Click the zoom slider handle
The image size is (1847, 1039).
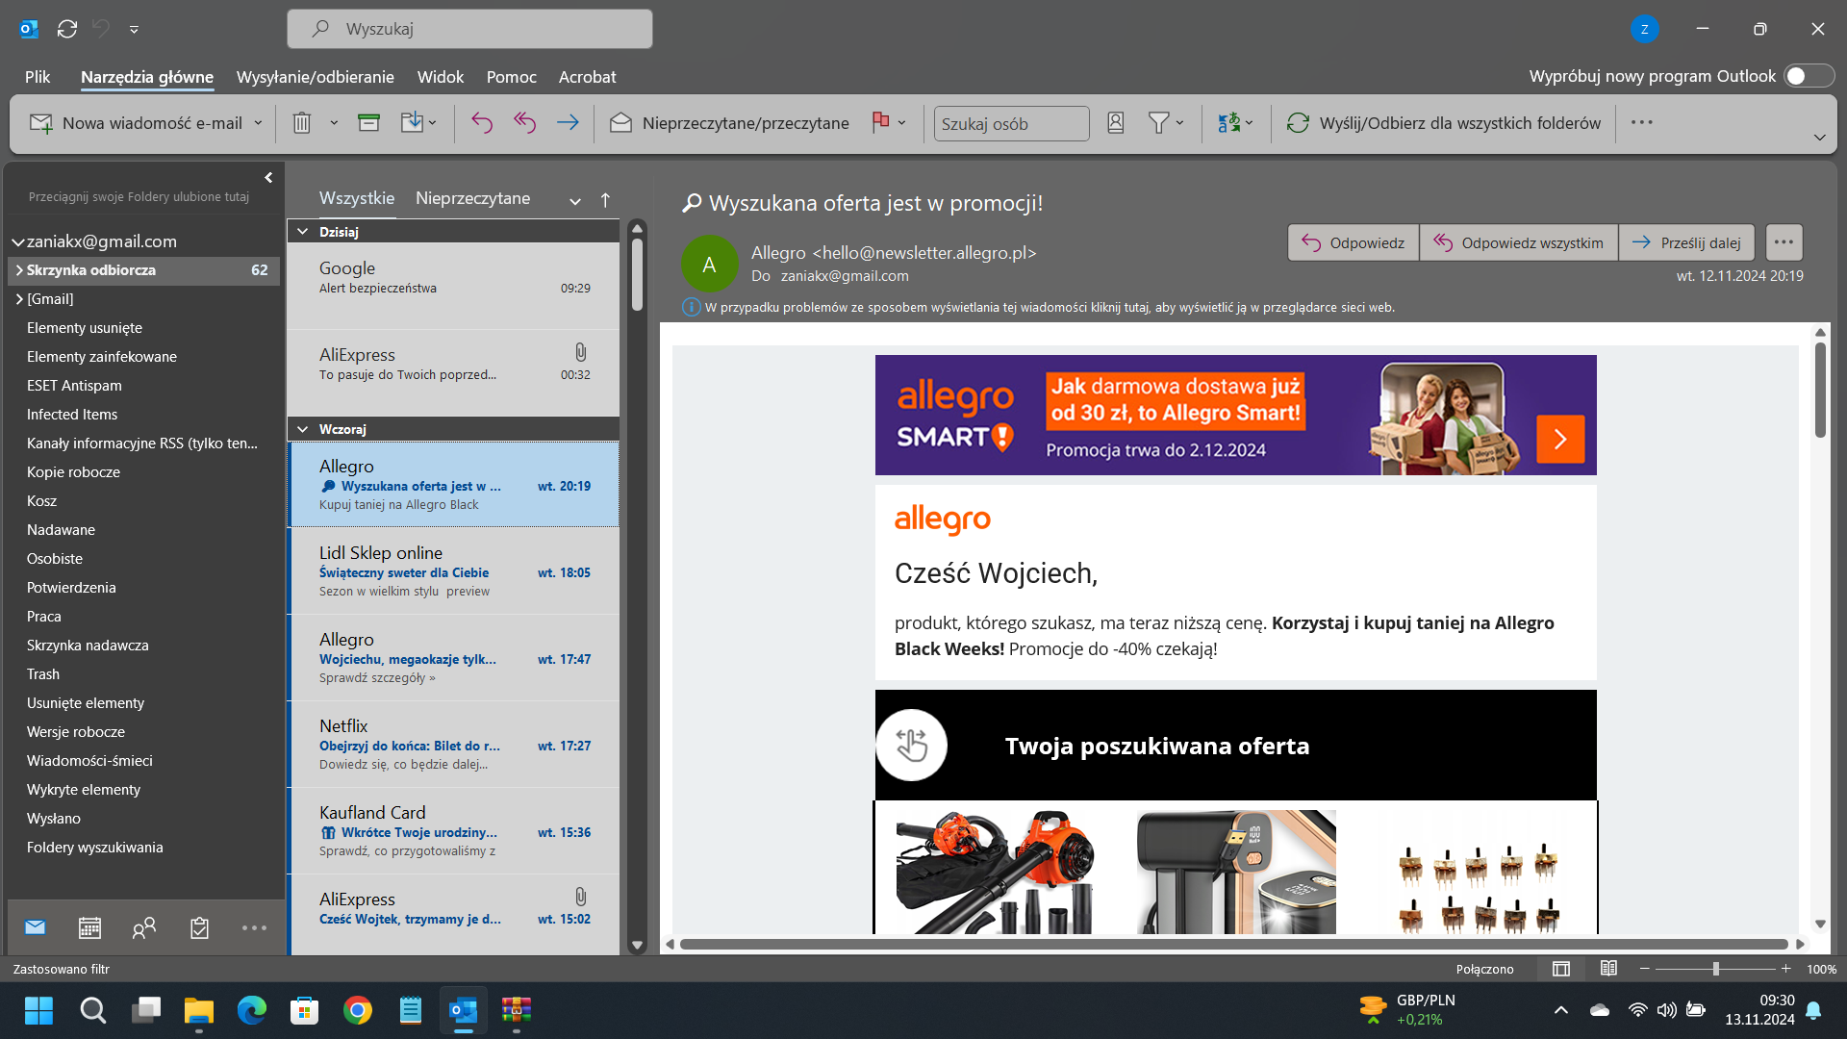coord(1715,969)
